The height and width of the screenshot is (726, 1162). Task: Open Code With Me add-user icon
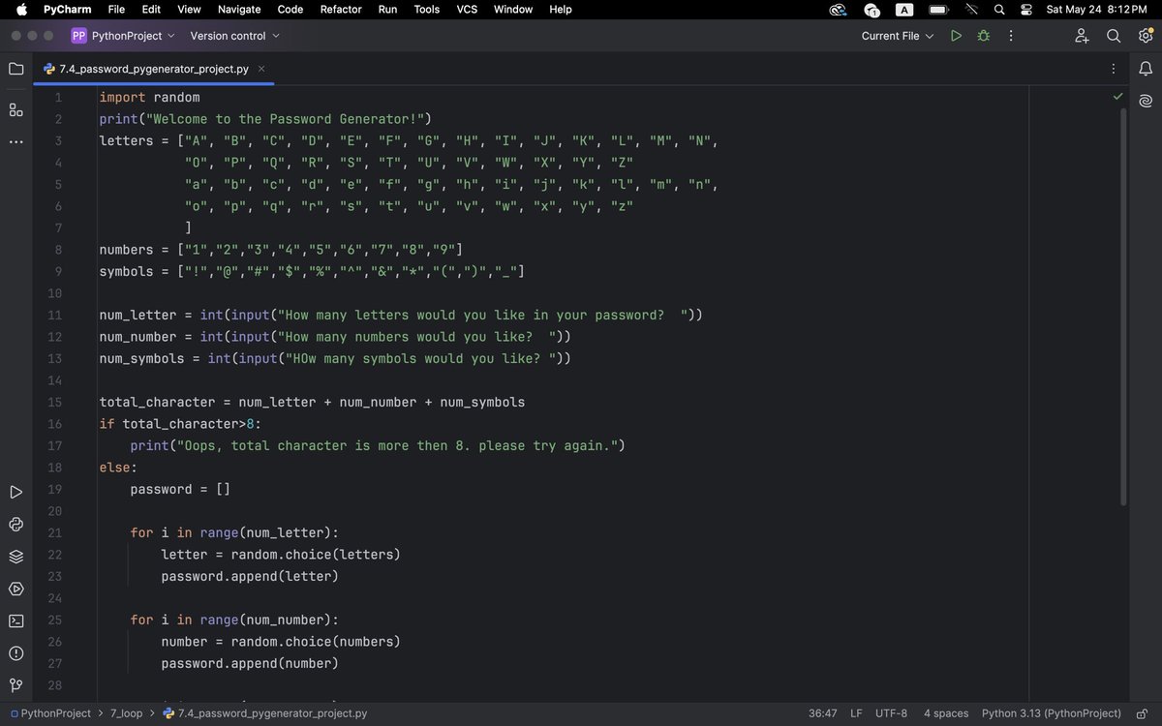point(1082,36)
